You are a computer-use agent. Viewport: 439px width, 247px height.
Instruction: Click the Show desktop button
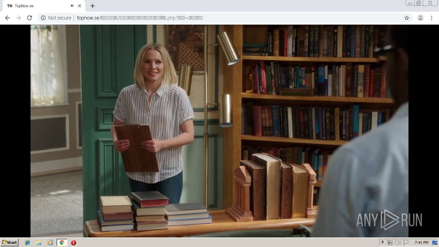pos(435,243)
